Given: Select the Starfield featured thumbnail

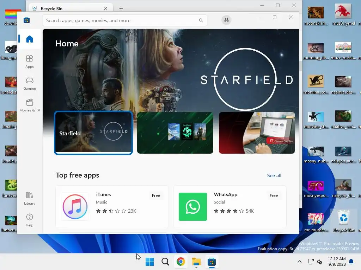Looking at the screenshot, I should 93,133.
